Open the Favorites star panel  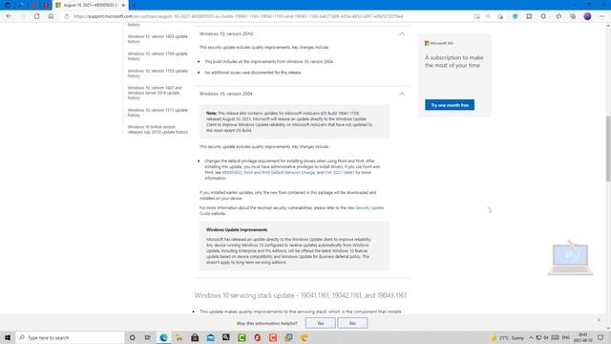(x=558, y=16)
